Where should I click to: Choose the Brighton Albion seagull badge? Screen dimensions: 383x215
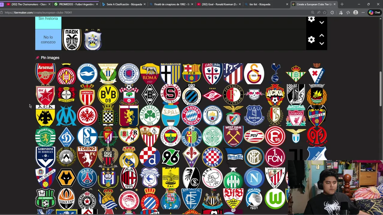coord(87,74)
